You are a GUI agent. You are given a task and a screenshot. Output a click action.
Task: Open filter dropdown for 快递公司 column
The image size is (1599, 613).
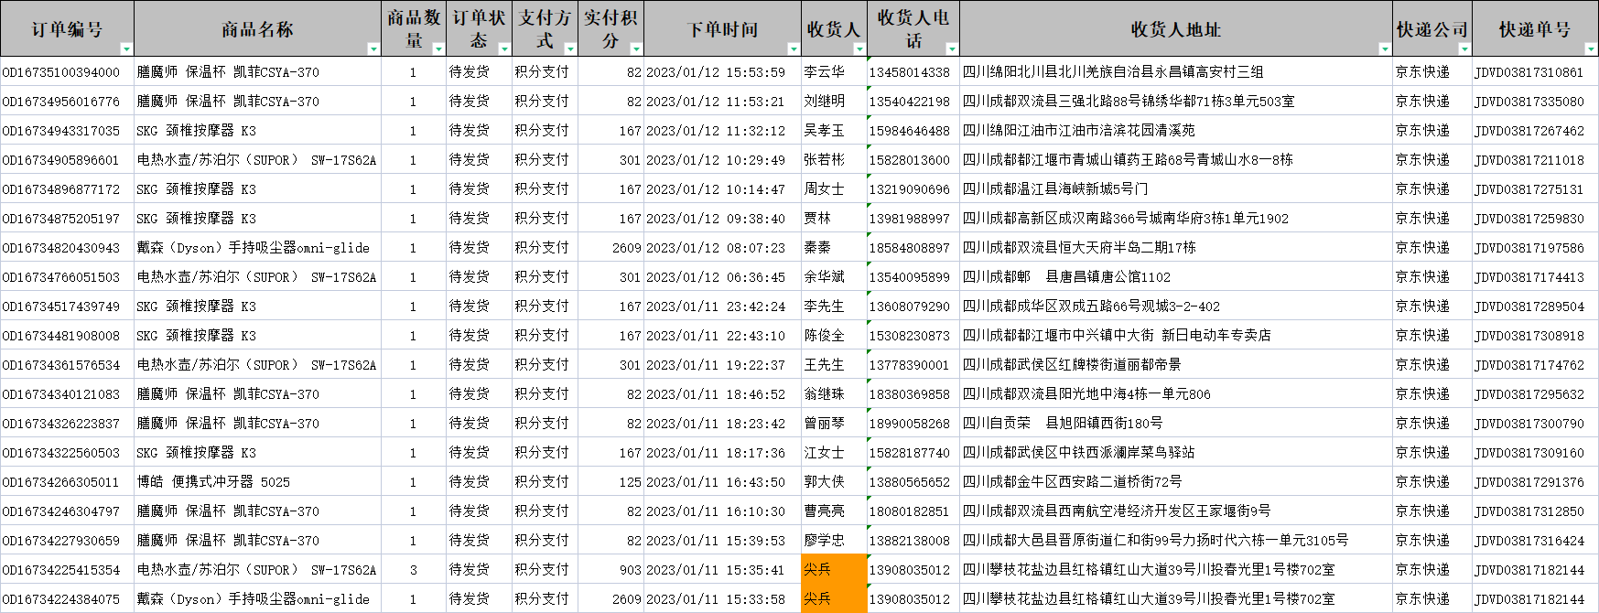point(1464,48)
